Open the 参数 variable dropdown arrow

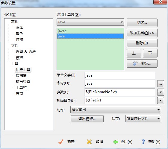161,92
